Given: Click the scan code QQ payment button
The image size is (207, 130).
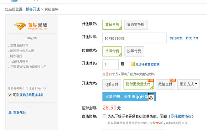Looking at the screenshot, I should point(129,97).
